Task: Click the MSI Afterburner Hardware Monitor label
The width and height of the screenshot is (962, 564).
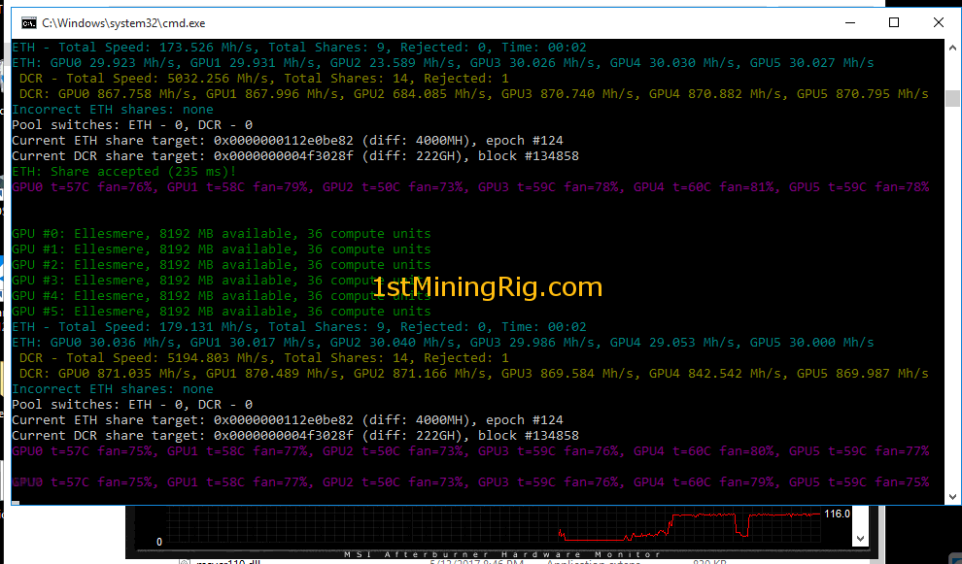Action: 502,554
